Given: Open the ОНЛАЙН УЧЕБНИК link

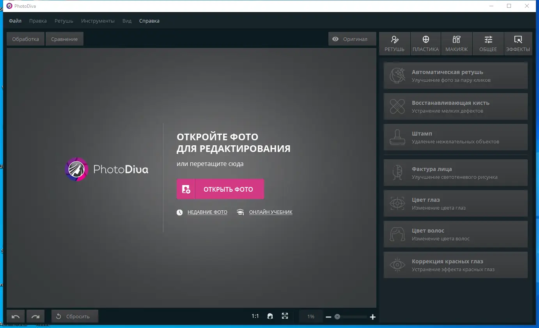Looking at the screenshot, I should click(271, 212).
